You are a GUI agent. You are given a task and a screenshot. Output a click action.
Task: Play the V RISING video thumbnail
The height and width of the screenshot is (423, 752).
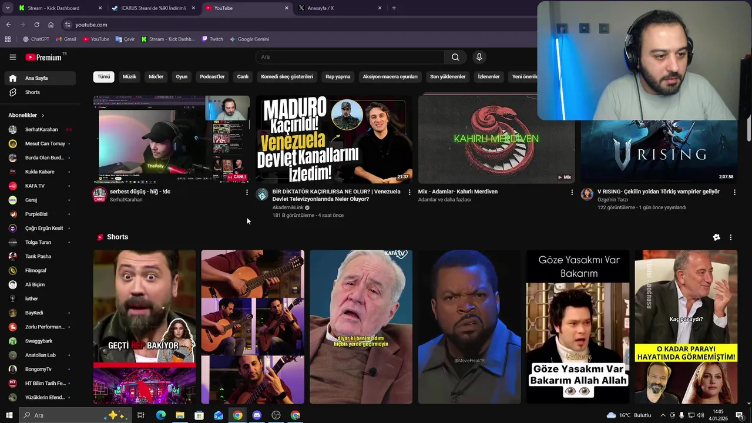(x=659, y=152)
